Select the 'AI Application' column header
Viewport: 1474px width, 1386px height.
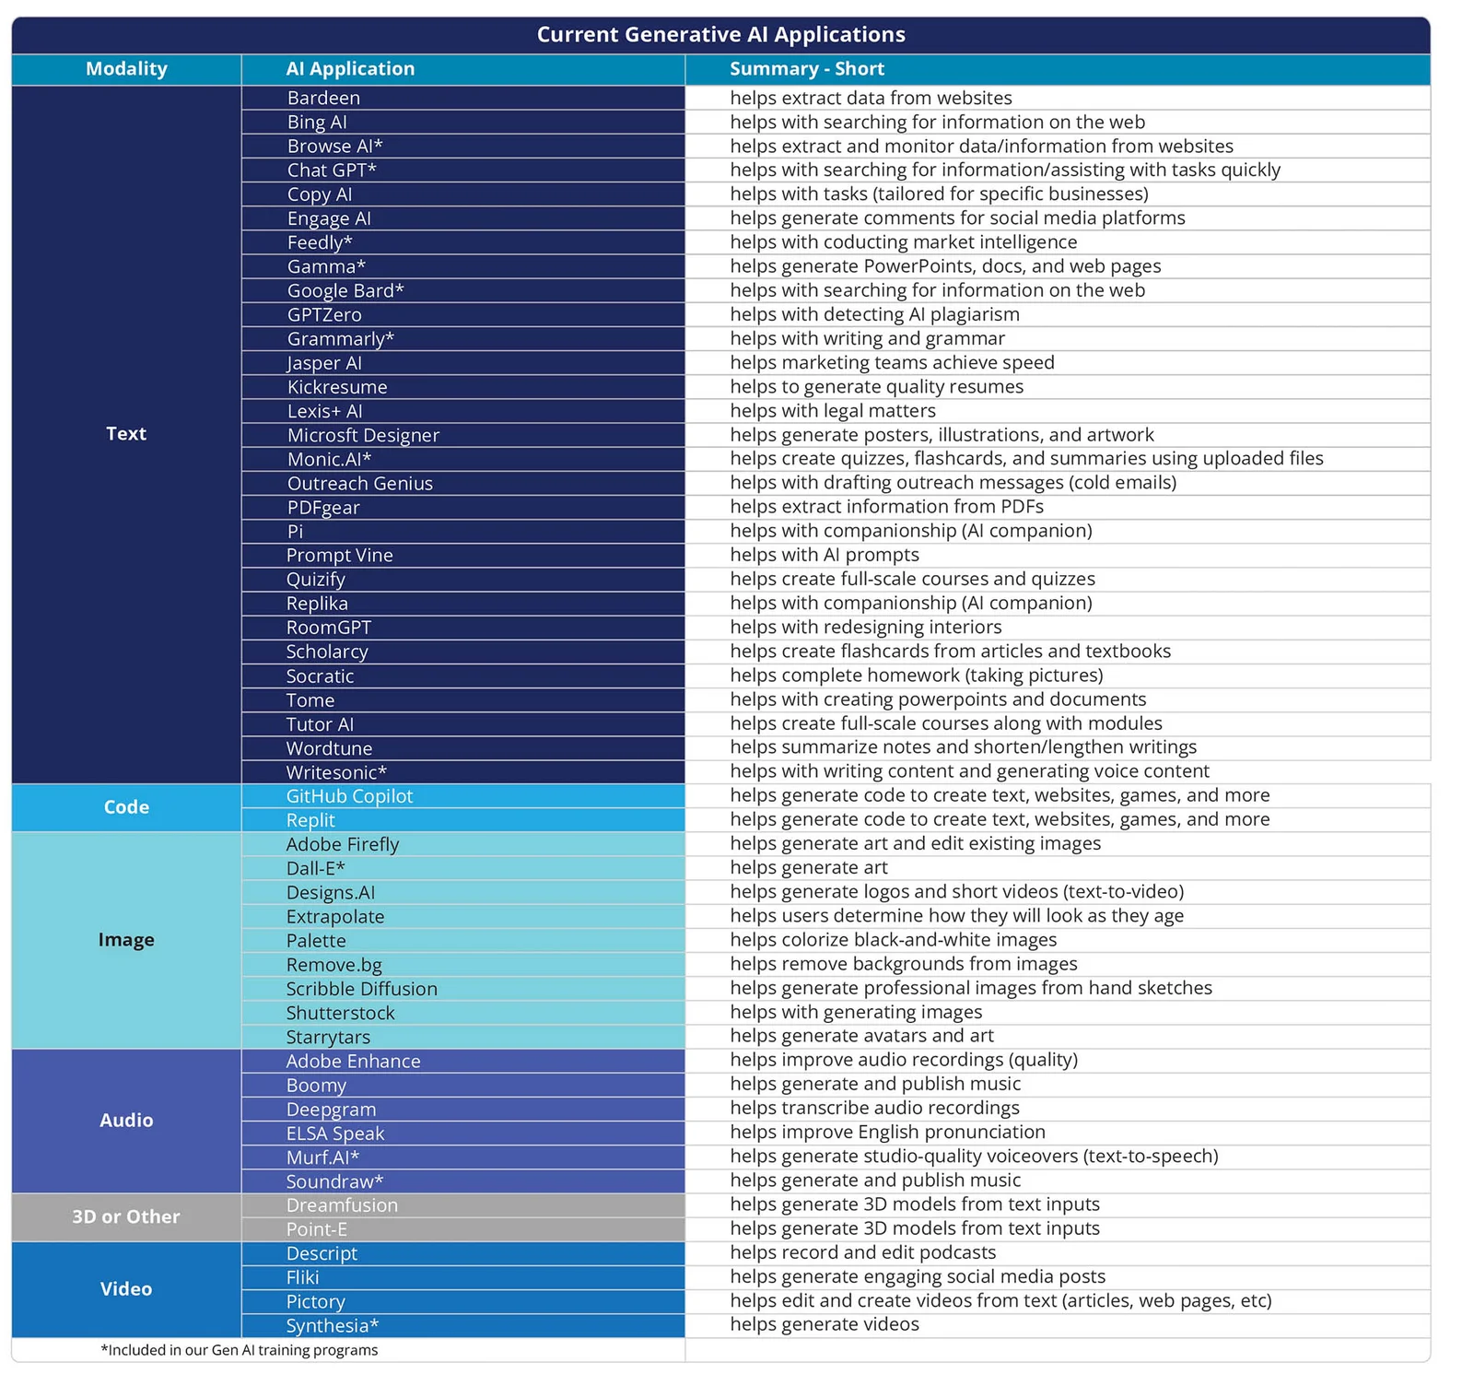463,69
